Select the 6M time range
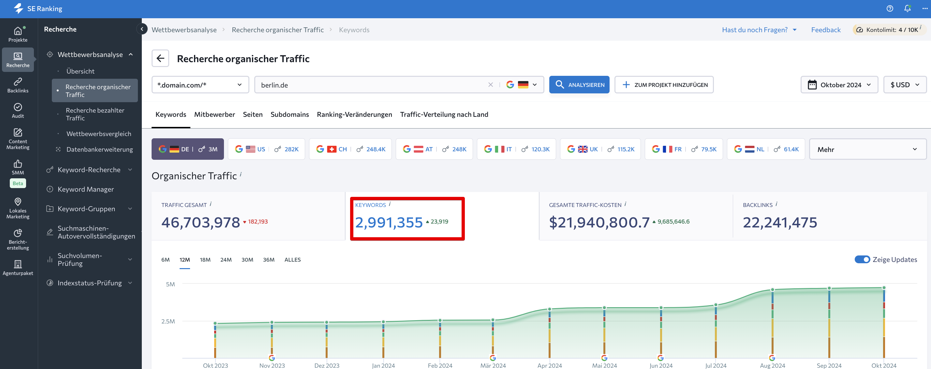The image size is (931, 369). pos(166,260)
